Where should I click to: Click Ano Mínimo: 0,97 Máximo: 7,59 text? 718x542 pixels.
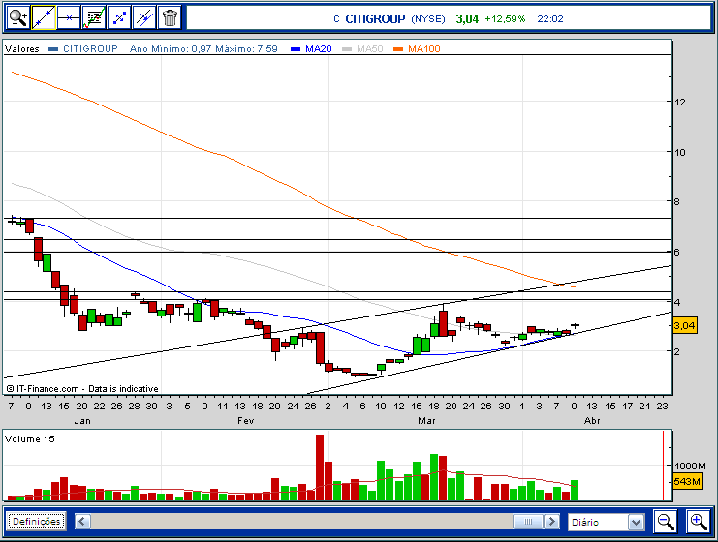tap(203, 49)
